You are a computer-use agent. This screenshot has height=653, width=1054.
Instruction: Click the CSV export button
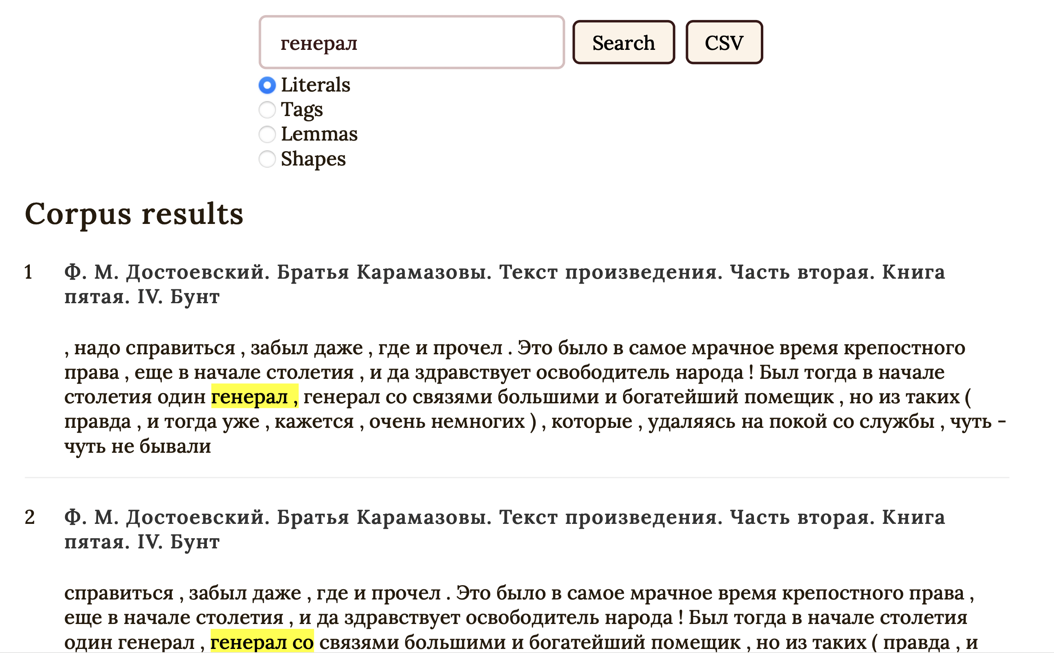[x=724, y=42]
